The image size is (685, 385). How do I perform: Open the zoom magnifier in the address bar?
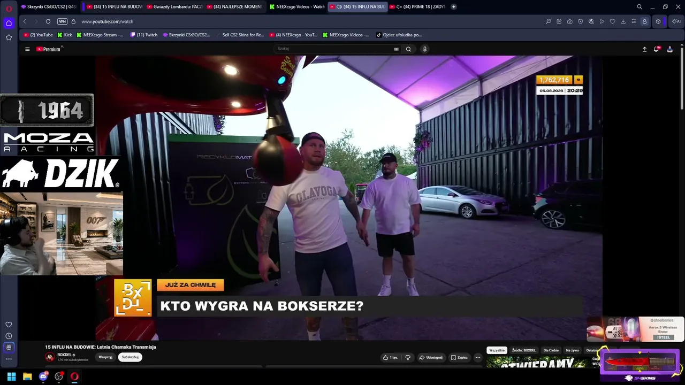coord(548,21)
